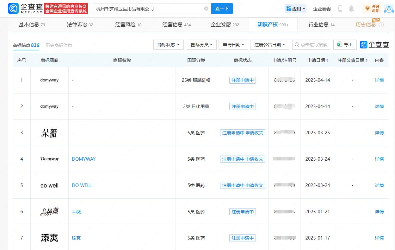View 详情 for the DOMYWAY row
The image size is (395, 250).
coord(379,159)
